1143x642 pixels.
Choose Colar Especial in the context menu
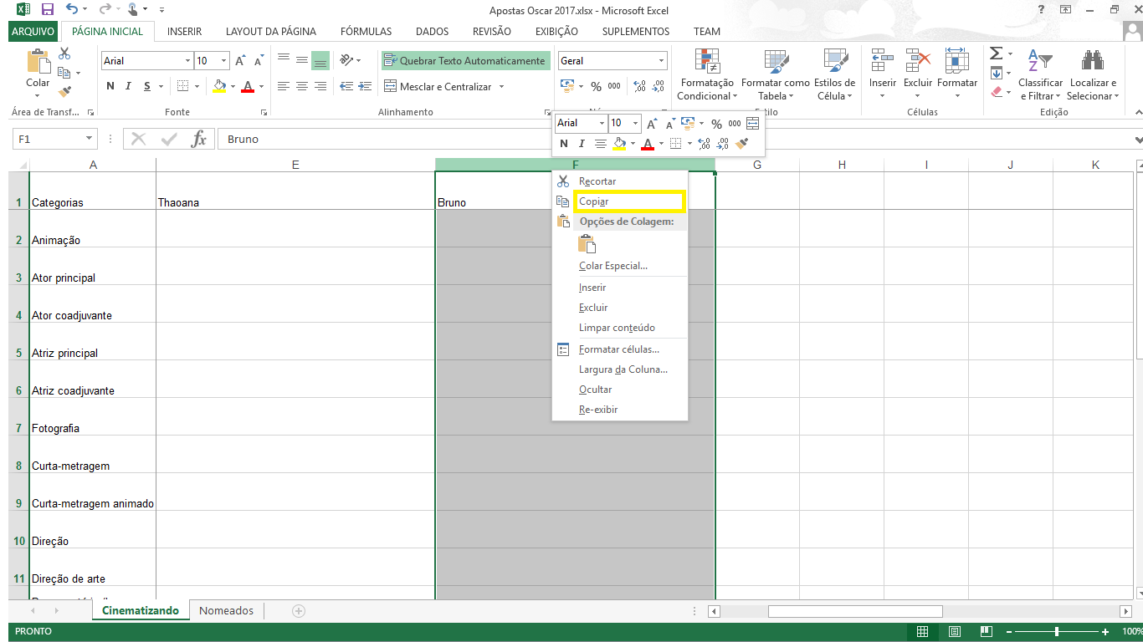[619, 266]
